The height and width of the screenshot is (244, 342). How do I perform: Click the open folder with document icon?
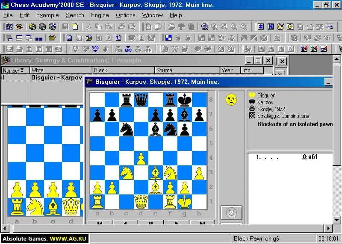[89, 38]
